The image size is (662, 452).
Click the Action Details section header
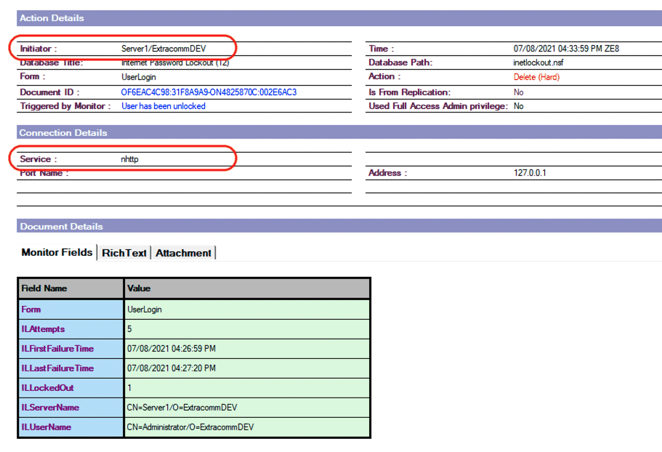[x=52, y=18]
